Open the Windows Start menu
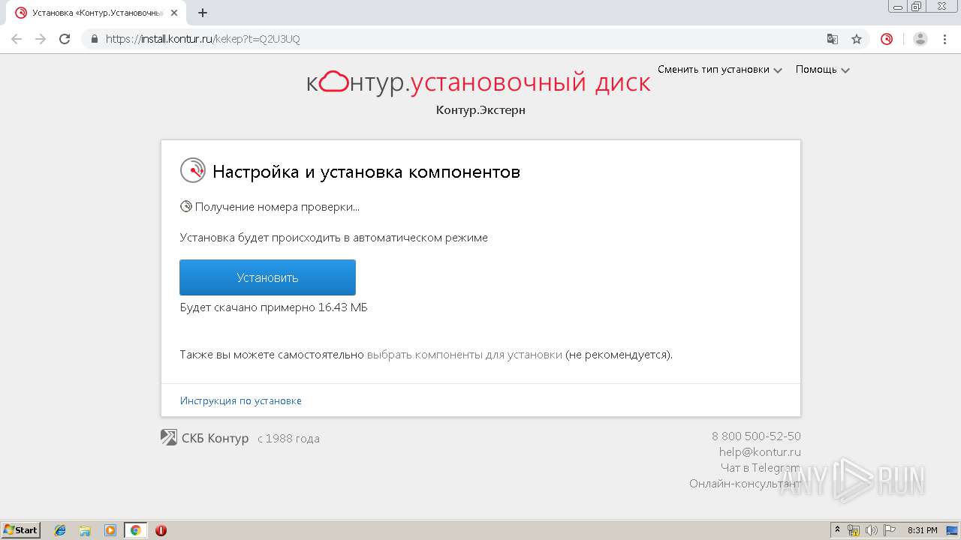Viewport: 961px width, 540px height. point(21,529)
